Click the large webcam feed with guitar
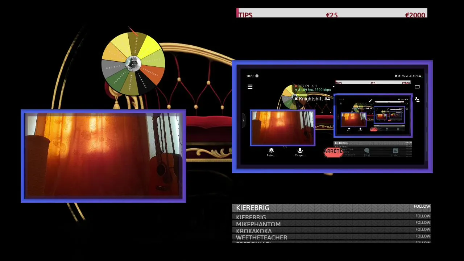The image size is (464, 261). point(103,156)
